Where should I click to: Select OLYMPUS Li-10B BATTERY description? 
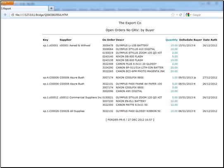pyautogui.click(x=132, y=46)
